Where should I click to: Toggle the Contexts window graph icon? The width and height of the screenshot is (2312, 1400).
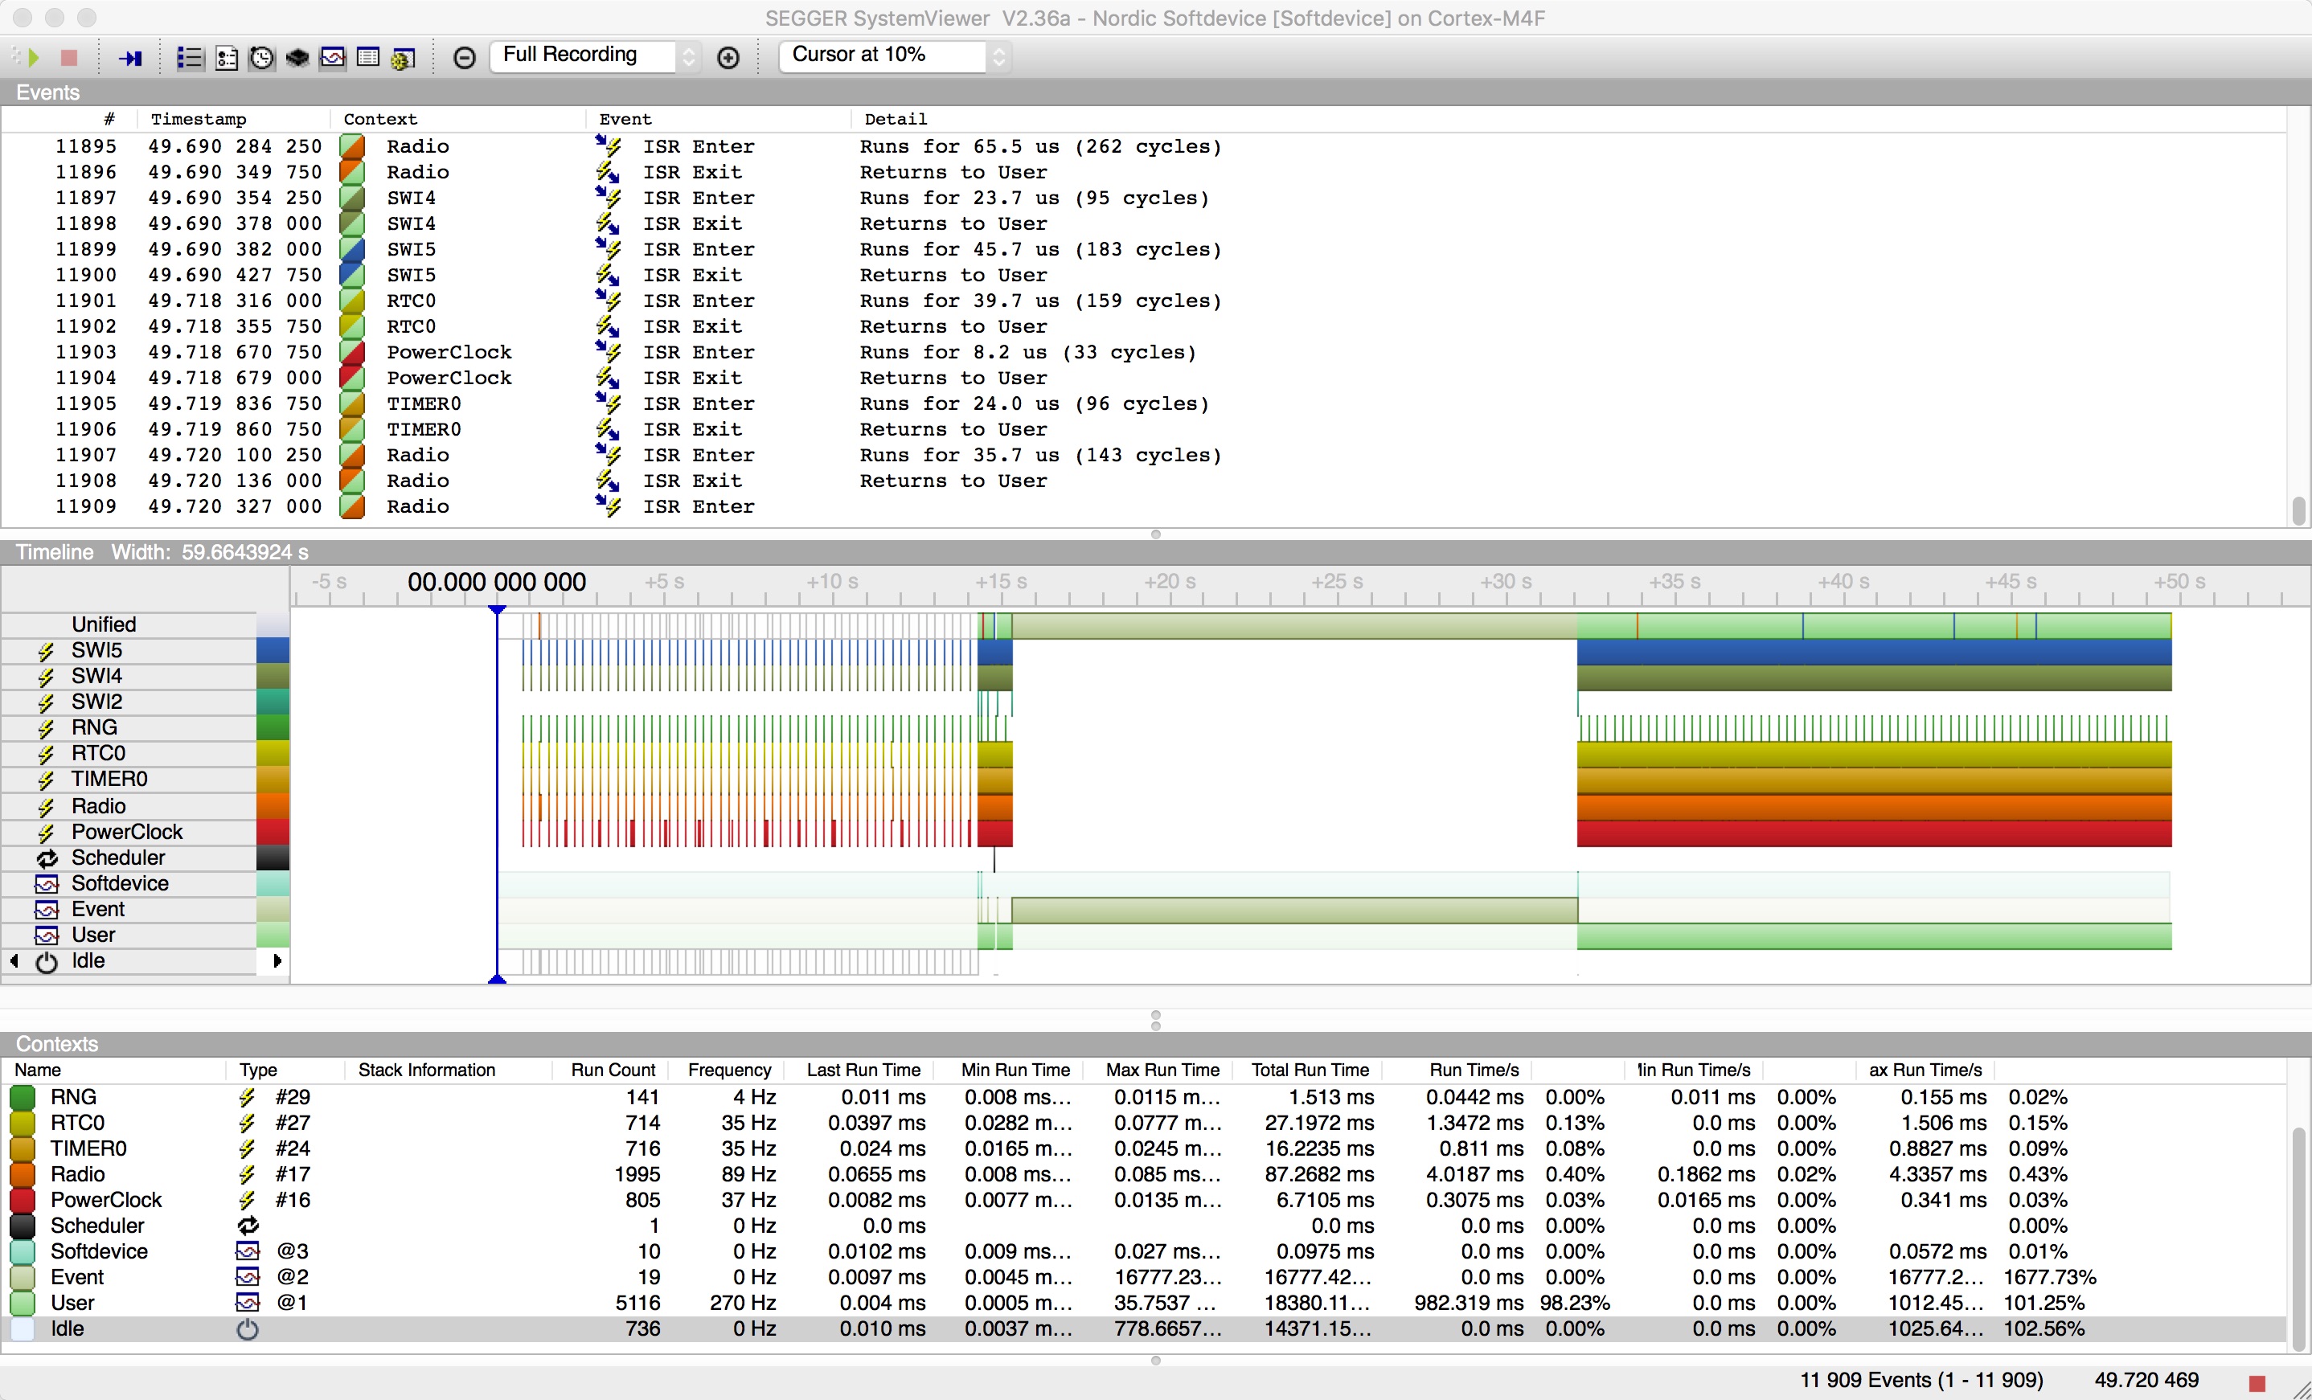(333, 57)
